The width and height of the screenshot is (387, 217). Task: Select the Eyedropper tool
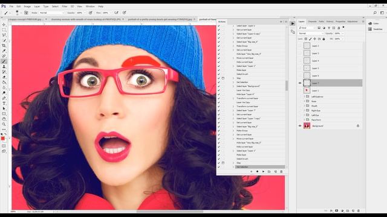(x=4, y=51)
